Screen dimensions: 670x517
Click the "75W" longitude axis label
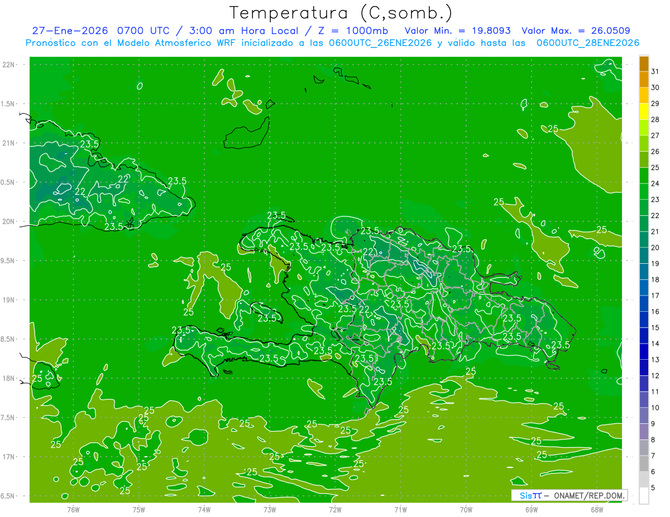coord(139,509)
